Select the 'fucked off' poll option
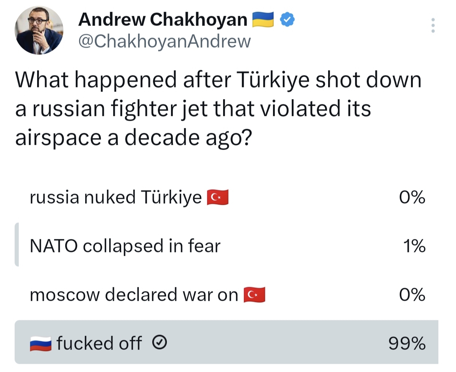456x372 pixels. [99, 343]
